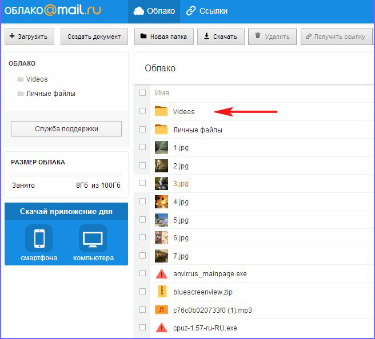Click the Videos folder icon in file list
375x339 pixels.
click(161, 111)
